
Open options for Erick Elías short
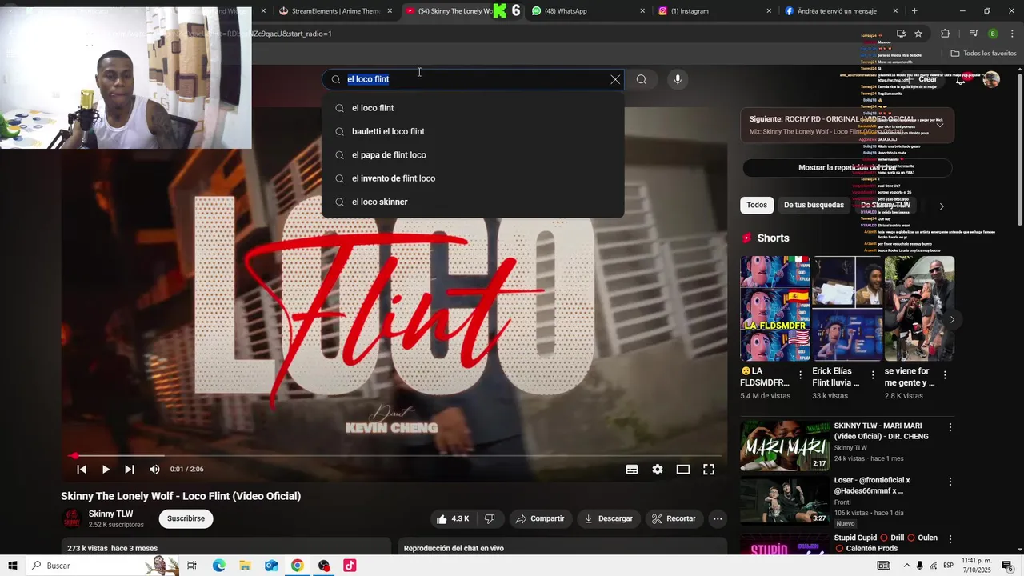click(873, 374)
